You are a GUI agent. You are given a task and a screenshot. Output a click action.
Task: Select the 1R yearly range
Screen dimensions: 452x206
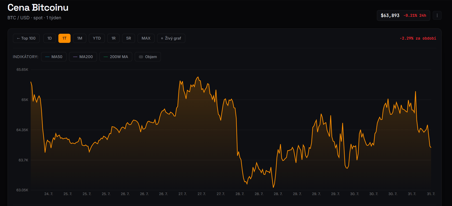[113, 38]
